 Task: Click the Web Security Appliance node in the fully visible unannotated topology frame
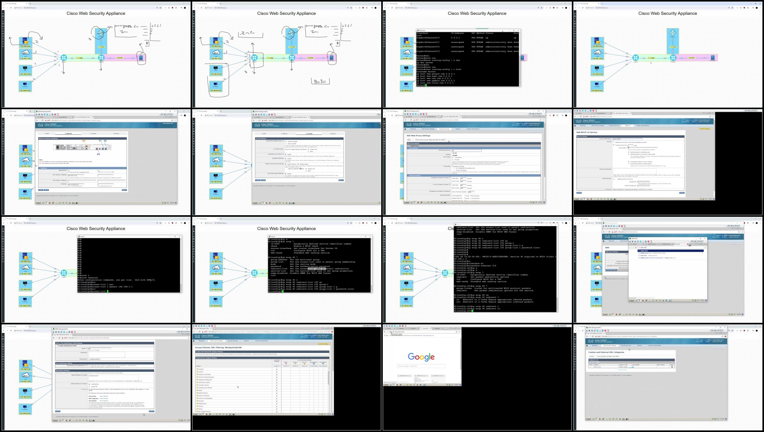click(673, 33)
